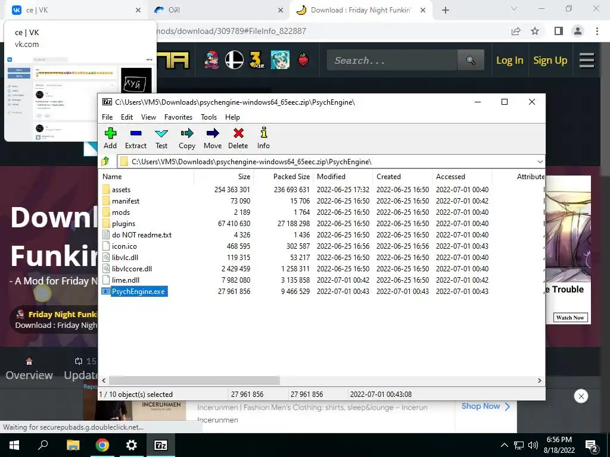Close the Ой! browser tab
The width and height of the screenshot is (610, 457).
tap(281, 10)
